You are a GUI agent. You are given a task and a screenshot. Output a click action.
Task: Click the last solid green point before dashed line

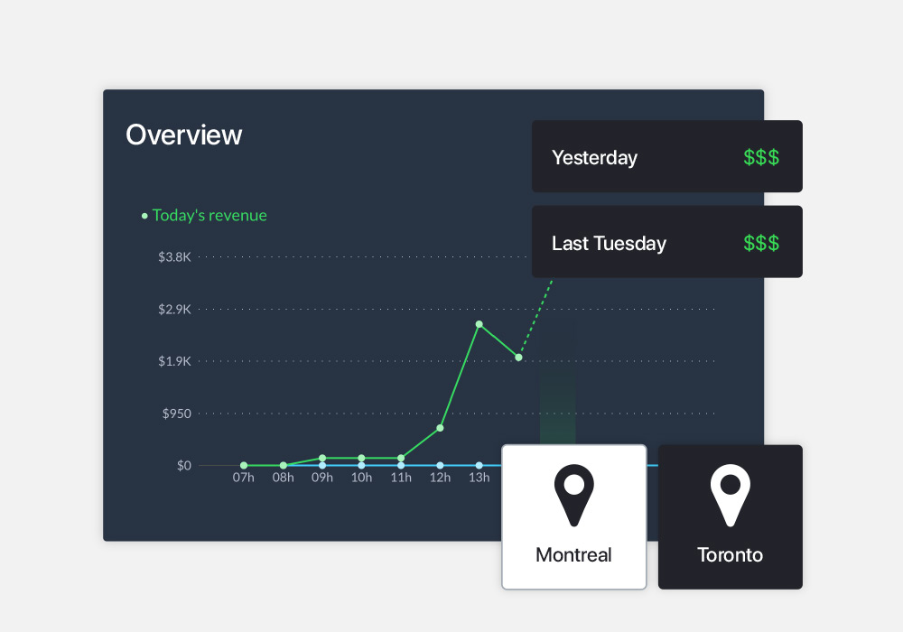pyautogui.click(x=518, y=358)
